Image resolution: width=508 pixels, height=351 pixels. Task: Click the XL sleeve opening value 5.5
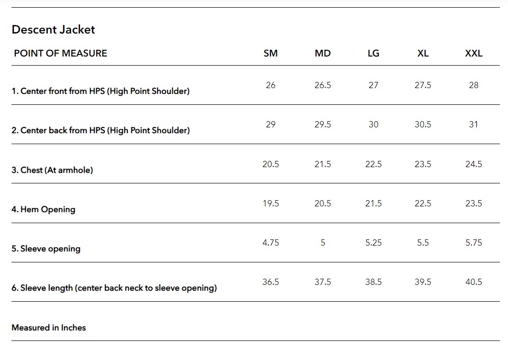coord(423,243)
